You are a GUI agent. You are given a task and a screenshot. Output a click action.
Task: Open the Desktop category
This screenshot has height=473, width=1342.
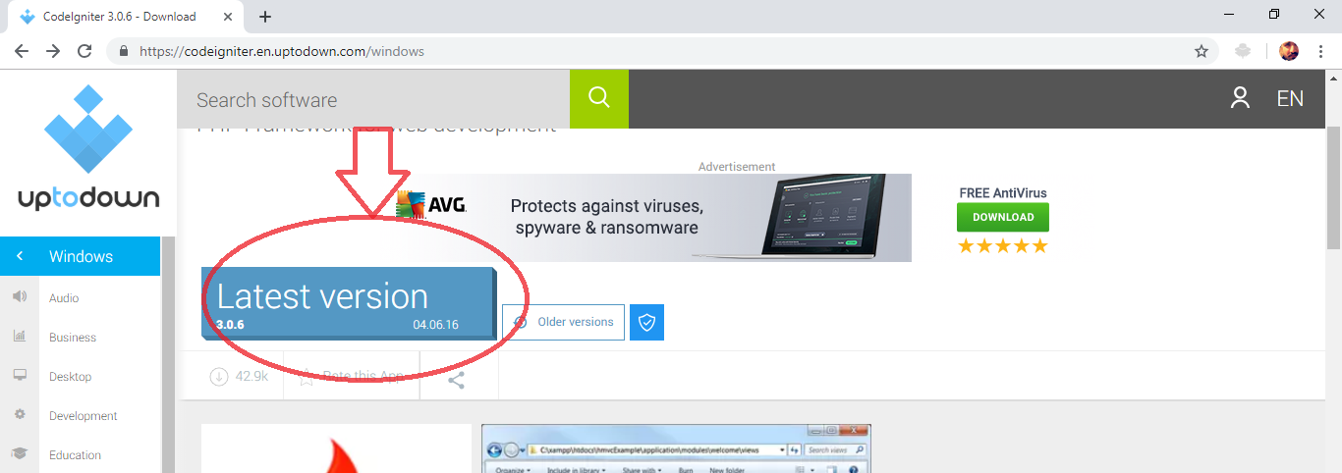click(70, 377)
